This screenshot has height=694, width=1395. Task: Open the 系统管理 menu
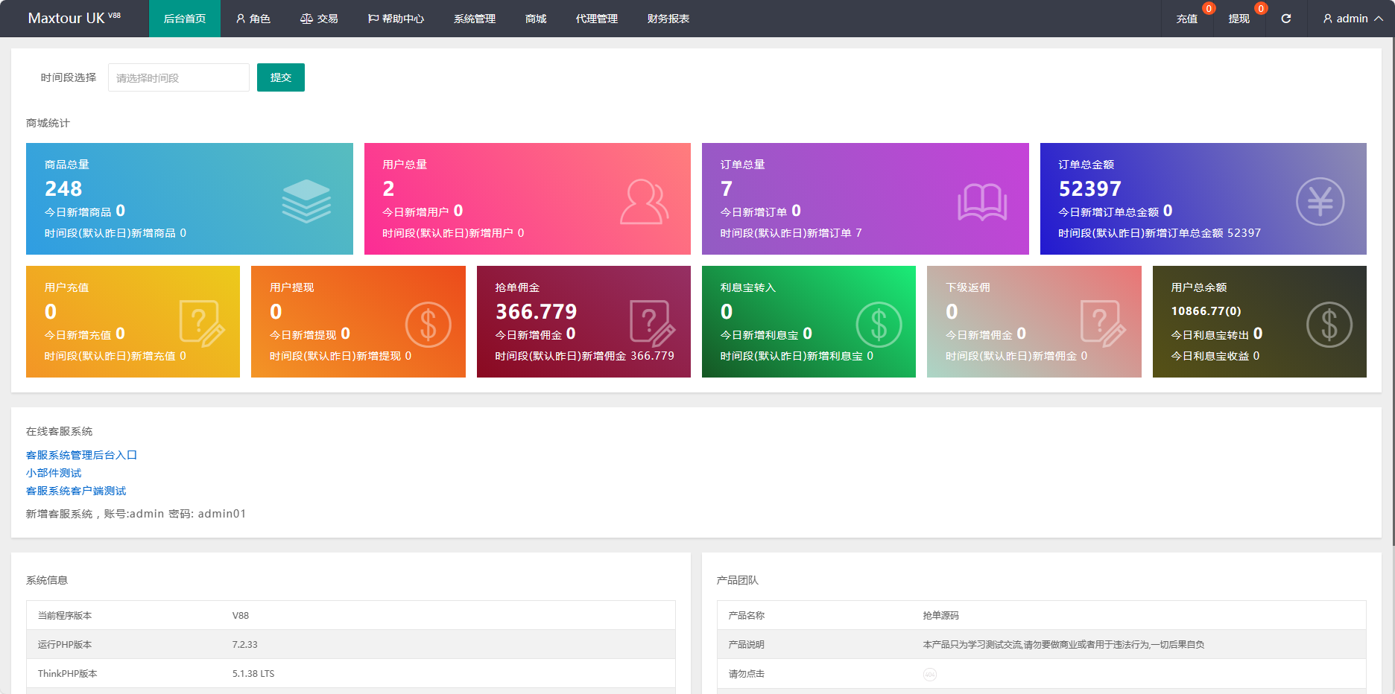coord(475,19)
